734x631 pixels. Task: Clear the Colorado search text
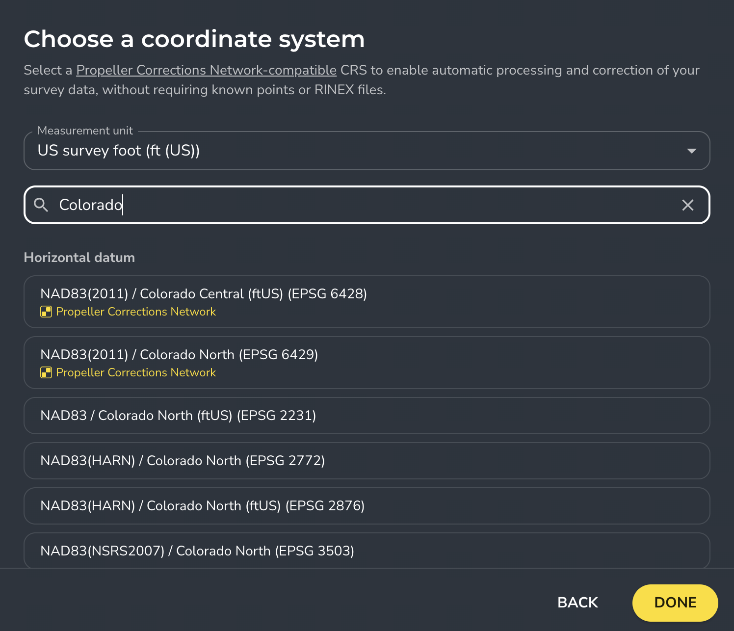click(688, 205)
